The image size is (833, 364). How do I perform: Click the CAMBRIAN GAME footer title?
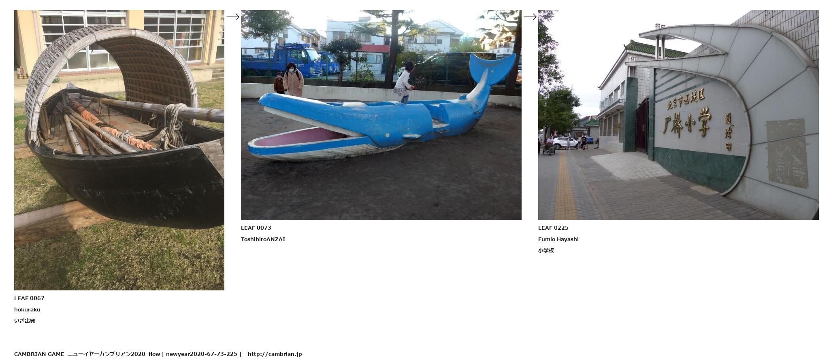39,354
